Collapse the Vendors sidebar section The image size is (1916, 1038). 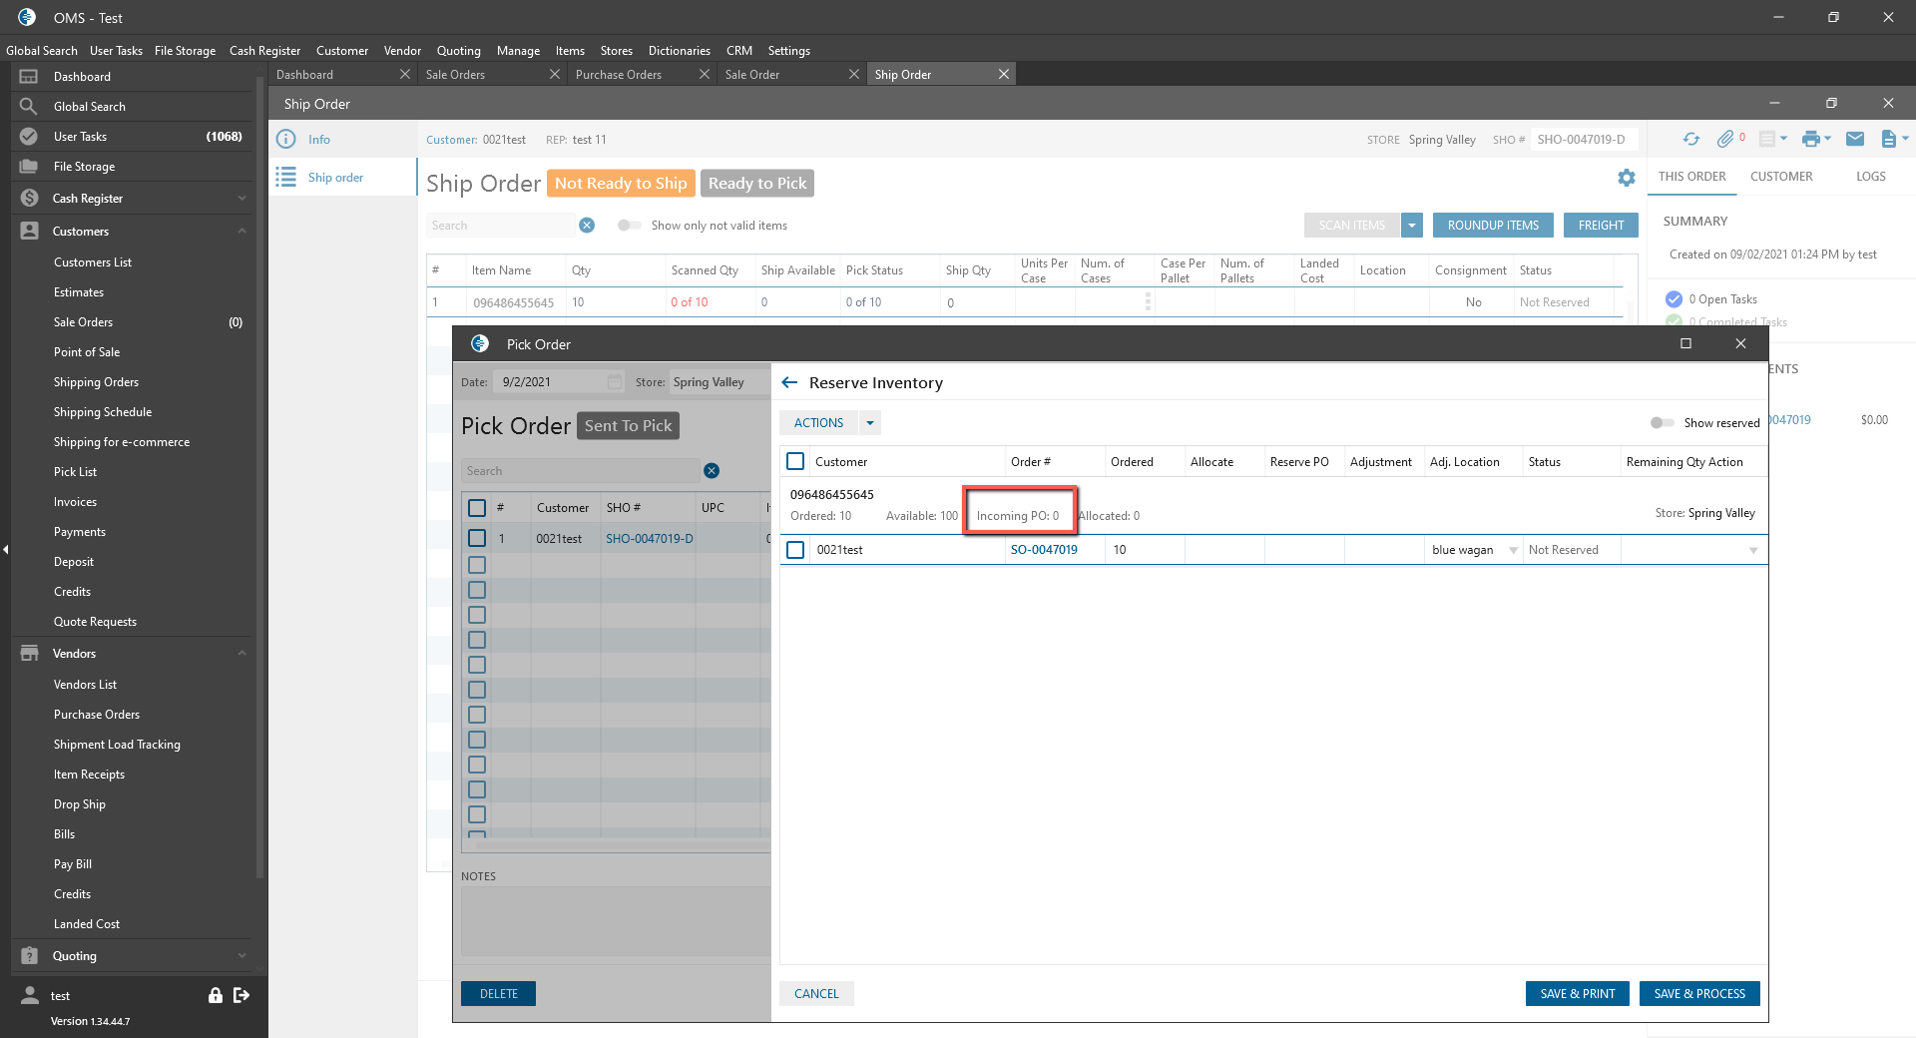pos(242,654)
